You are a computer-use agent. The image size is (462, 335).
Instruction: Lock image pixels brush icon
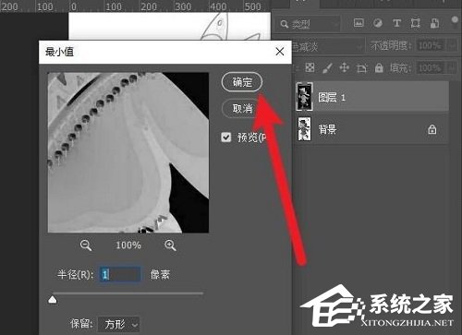click(327, 67)
